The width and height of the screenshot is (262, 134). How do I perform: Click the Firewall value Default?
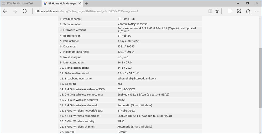(122, 132)
